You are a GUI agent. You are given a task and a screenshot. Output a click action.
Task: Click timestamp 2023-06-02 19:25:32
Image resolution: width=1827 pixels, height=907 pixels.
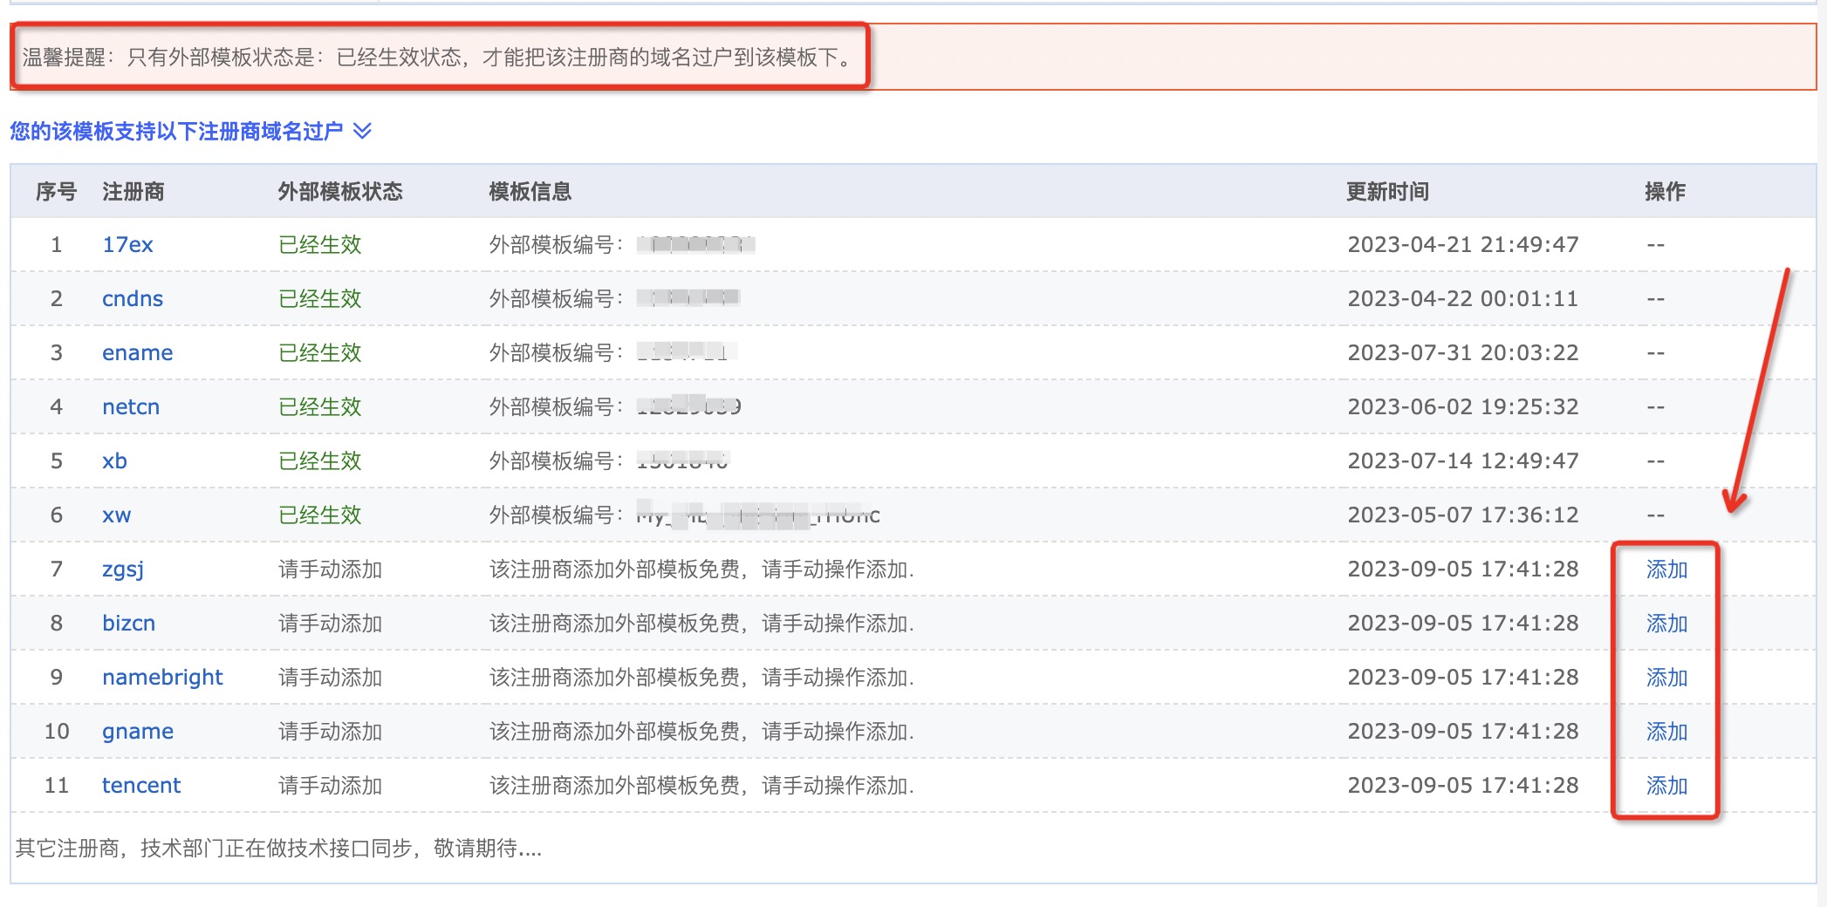coord(1463,407)
